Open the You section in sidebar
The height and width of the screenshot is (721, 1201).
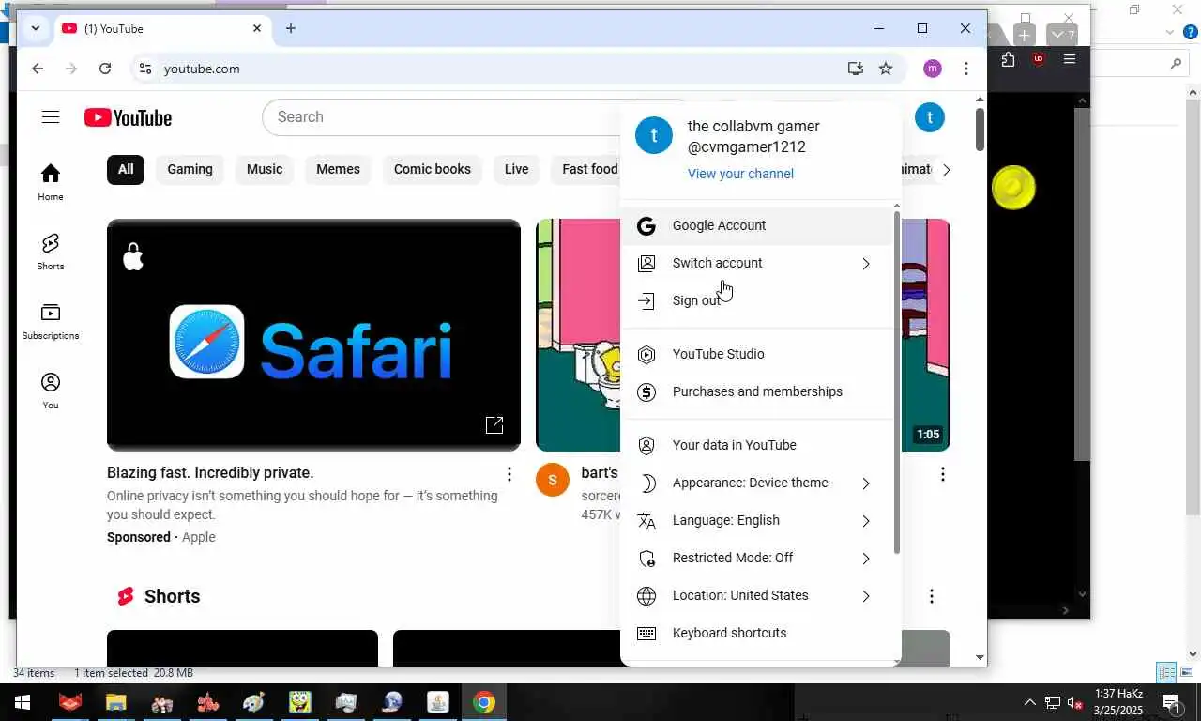(51, 391)
